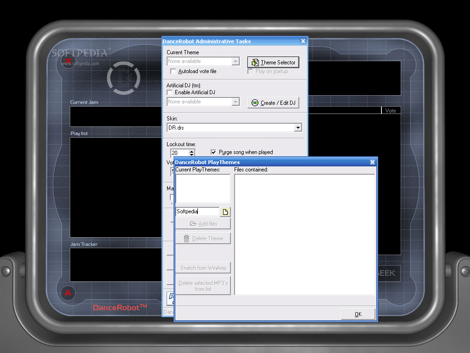Screen dimensions: 470x353
Task: Confirm PlayThemes dialog with OK
Action: pos(358,314)
